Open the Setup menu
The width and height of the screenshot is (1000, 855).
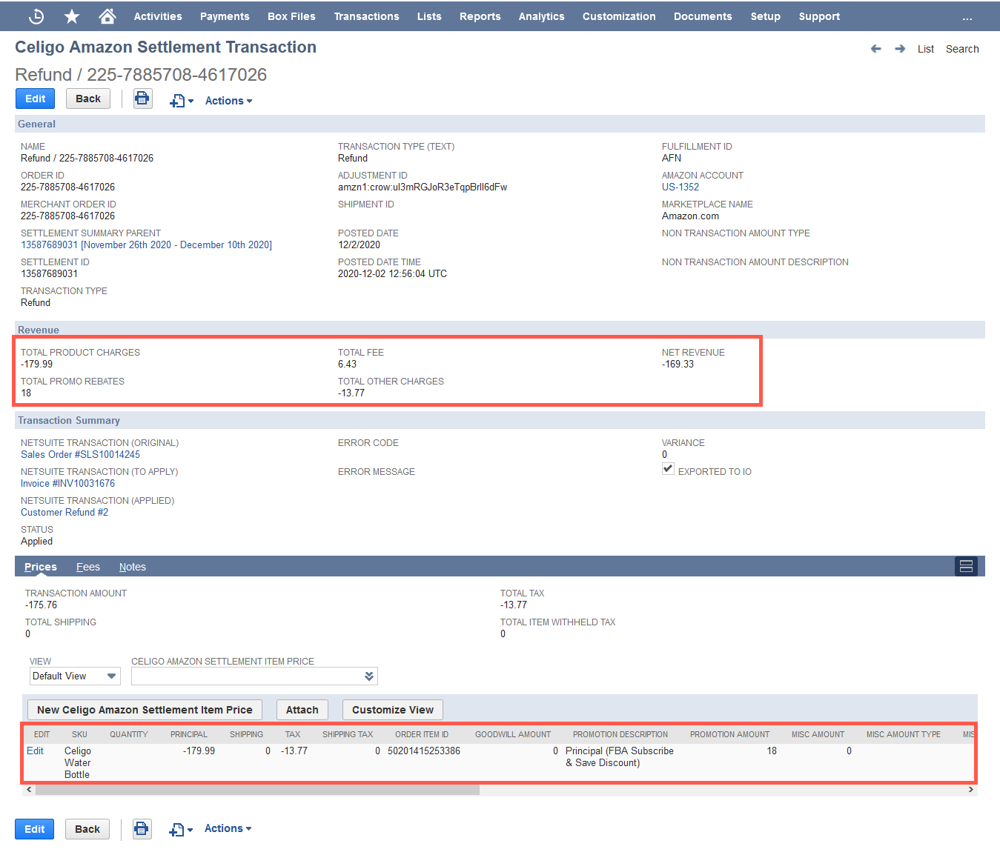coord(765,16)
